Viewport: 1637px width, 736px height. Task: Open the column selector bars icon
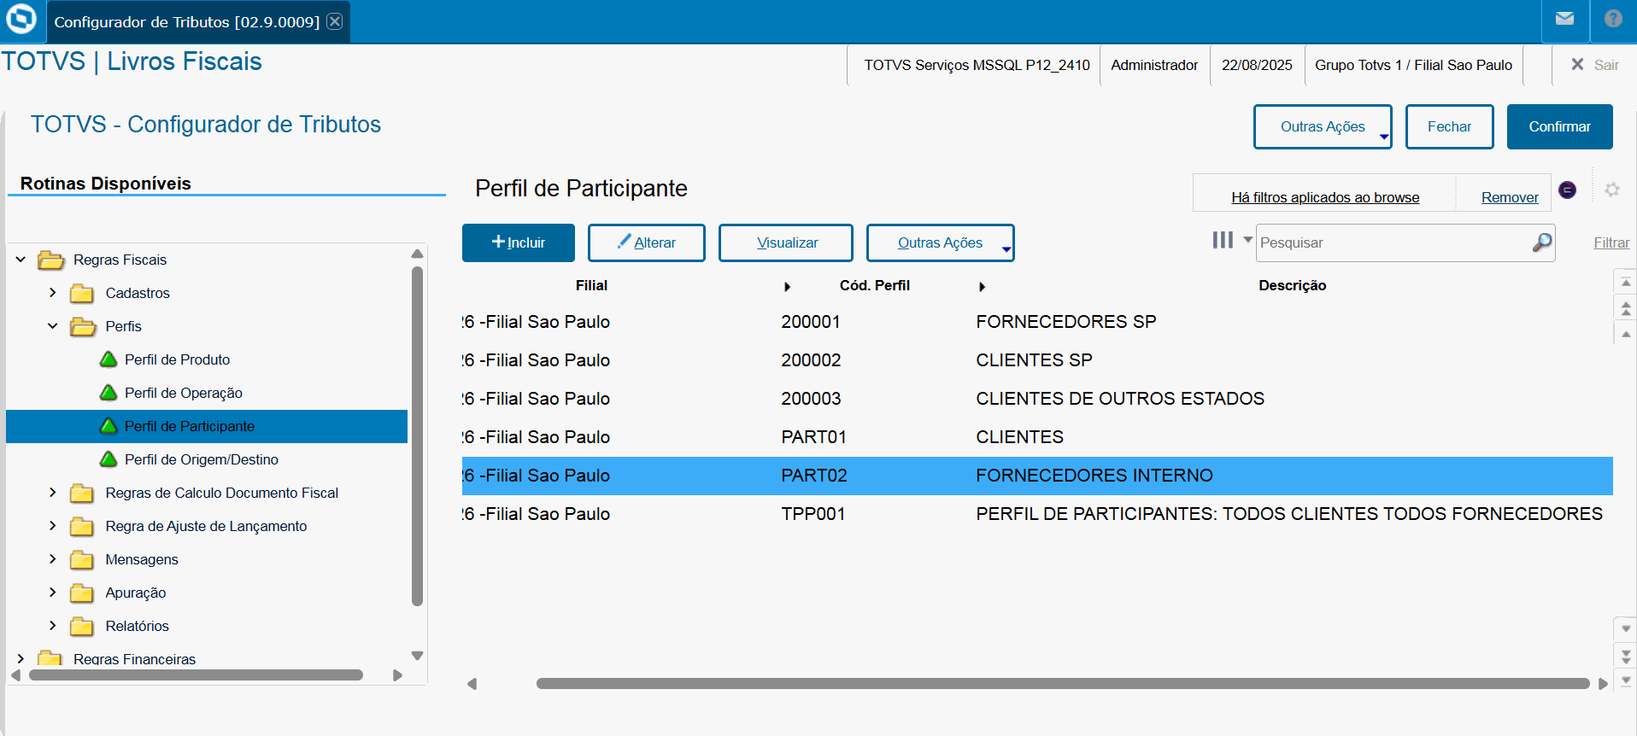click(x=1223, y=240)
